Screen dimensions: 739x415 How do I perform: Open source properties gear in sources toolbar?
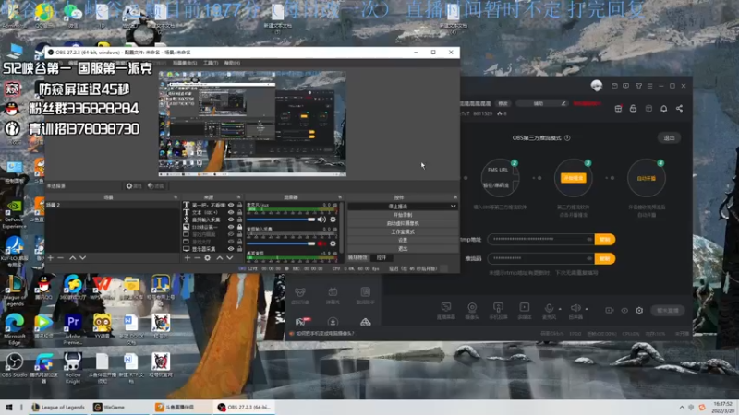207,258
